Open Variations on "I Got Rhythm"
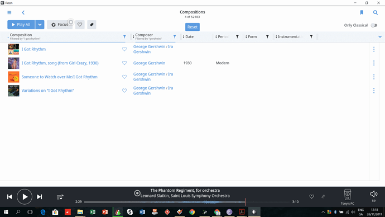This screenshot has height=217, width=385. pyautogui.click(x=47, y=91)
